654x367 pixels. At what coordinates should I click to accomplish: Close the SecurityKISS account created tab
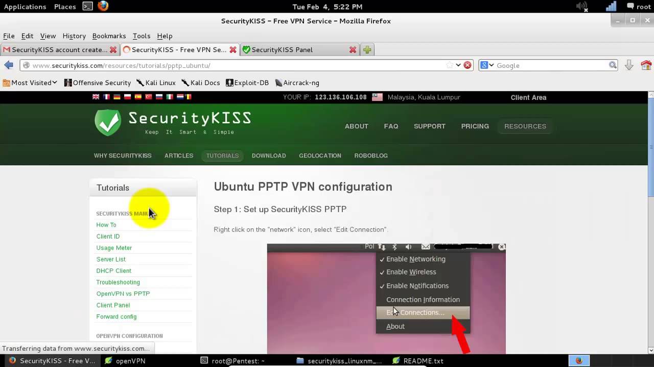point(113,49)
